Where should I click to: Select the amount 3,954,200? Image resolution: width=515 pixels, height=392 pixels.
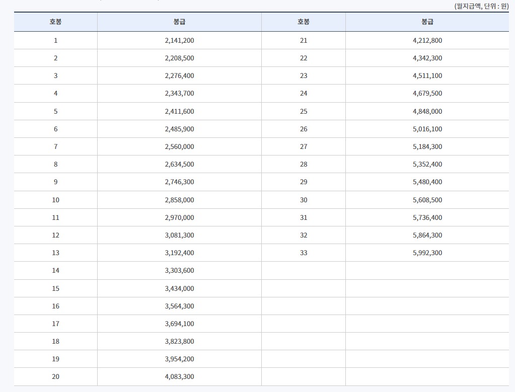(179, 359)
